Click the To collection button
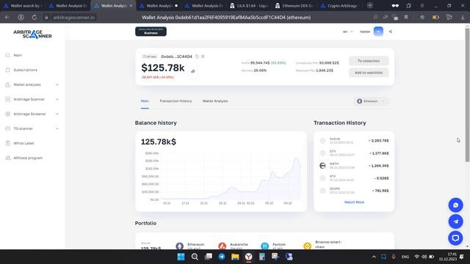This screenshot has width=470, height=264. point(369,61)
